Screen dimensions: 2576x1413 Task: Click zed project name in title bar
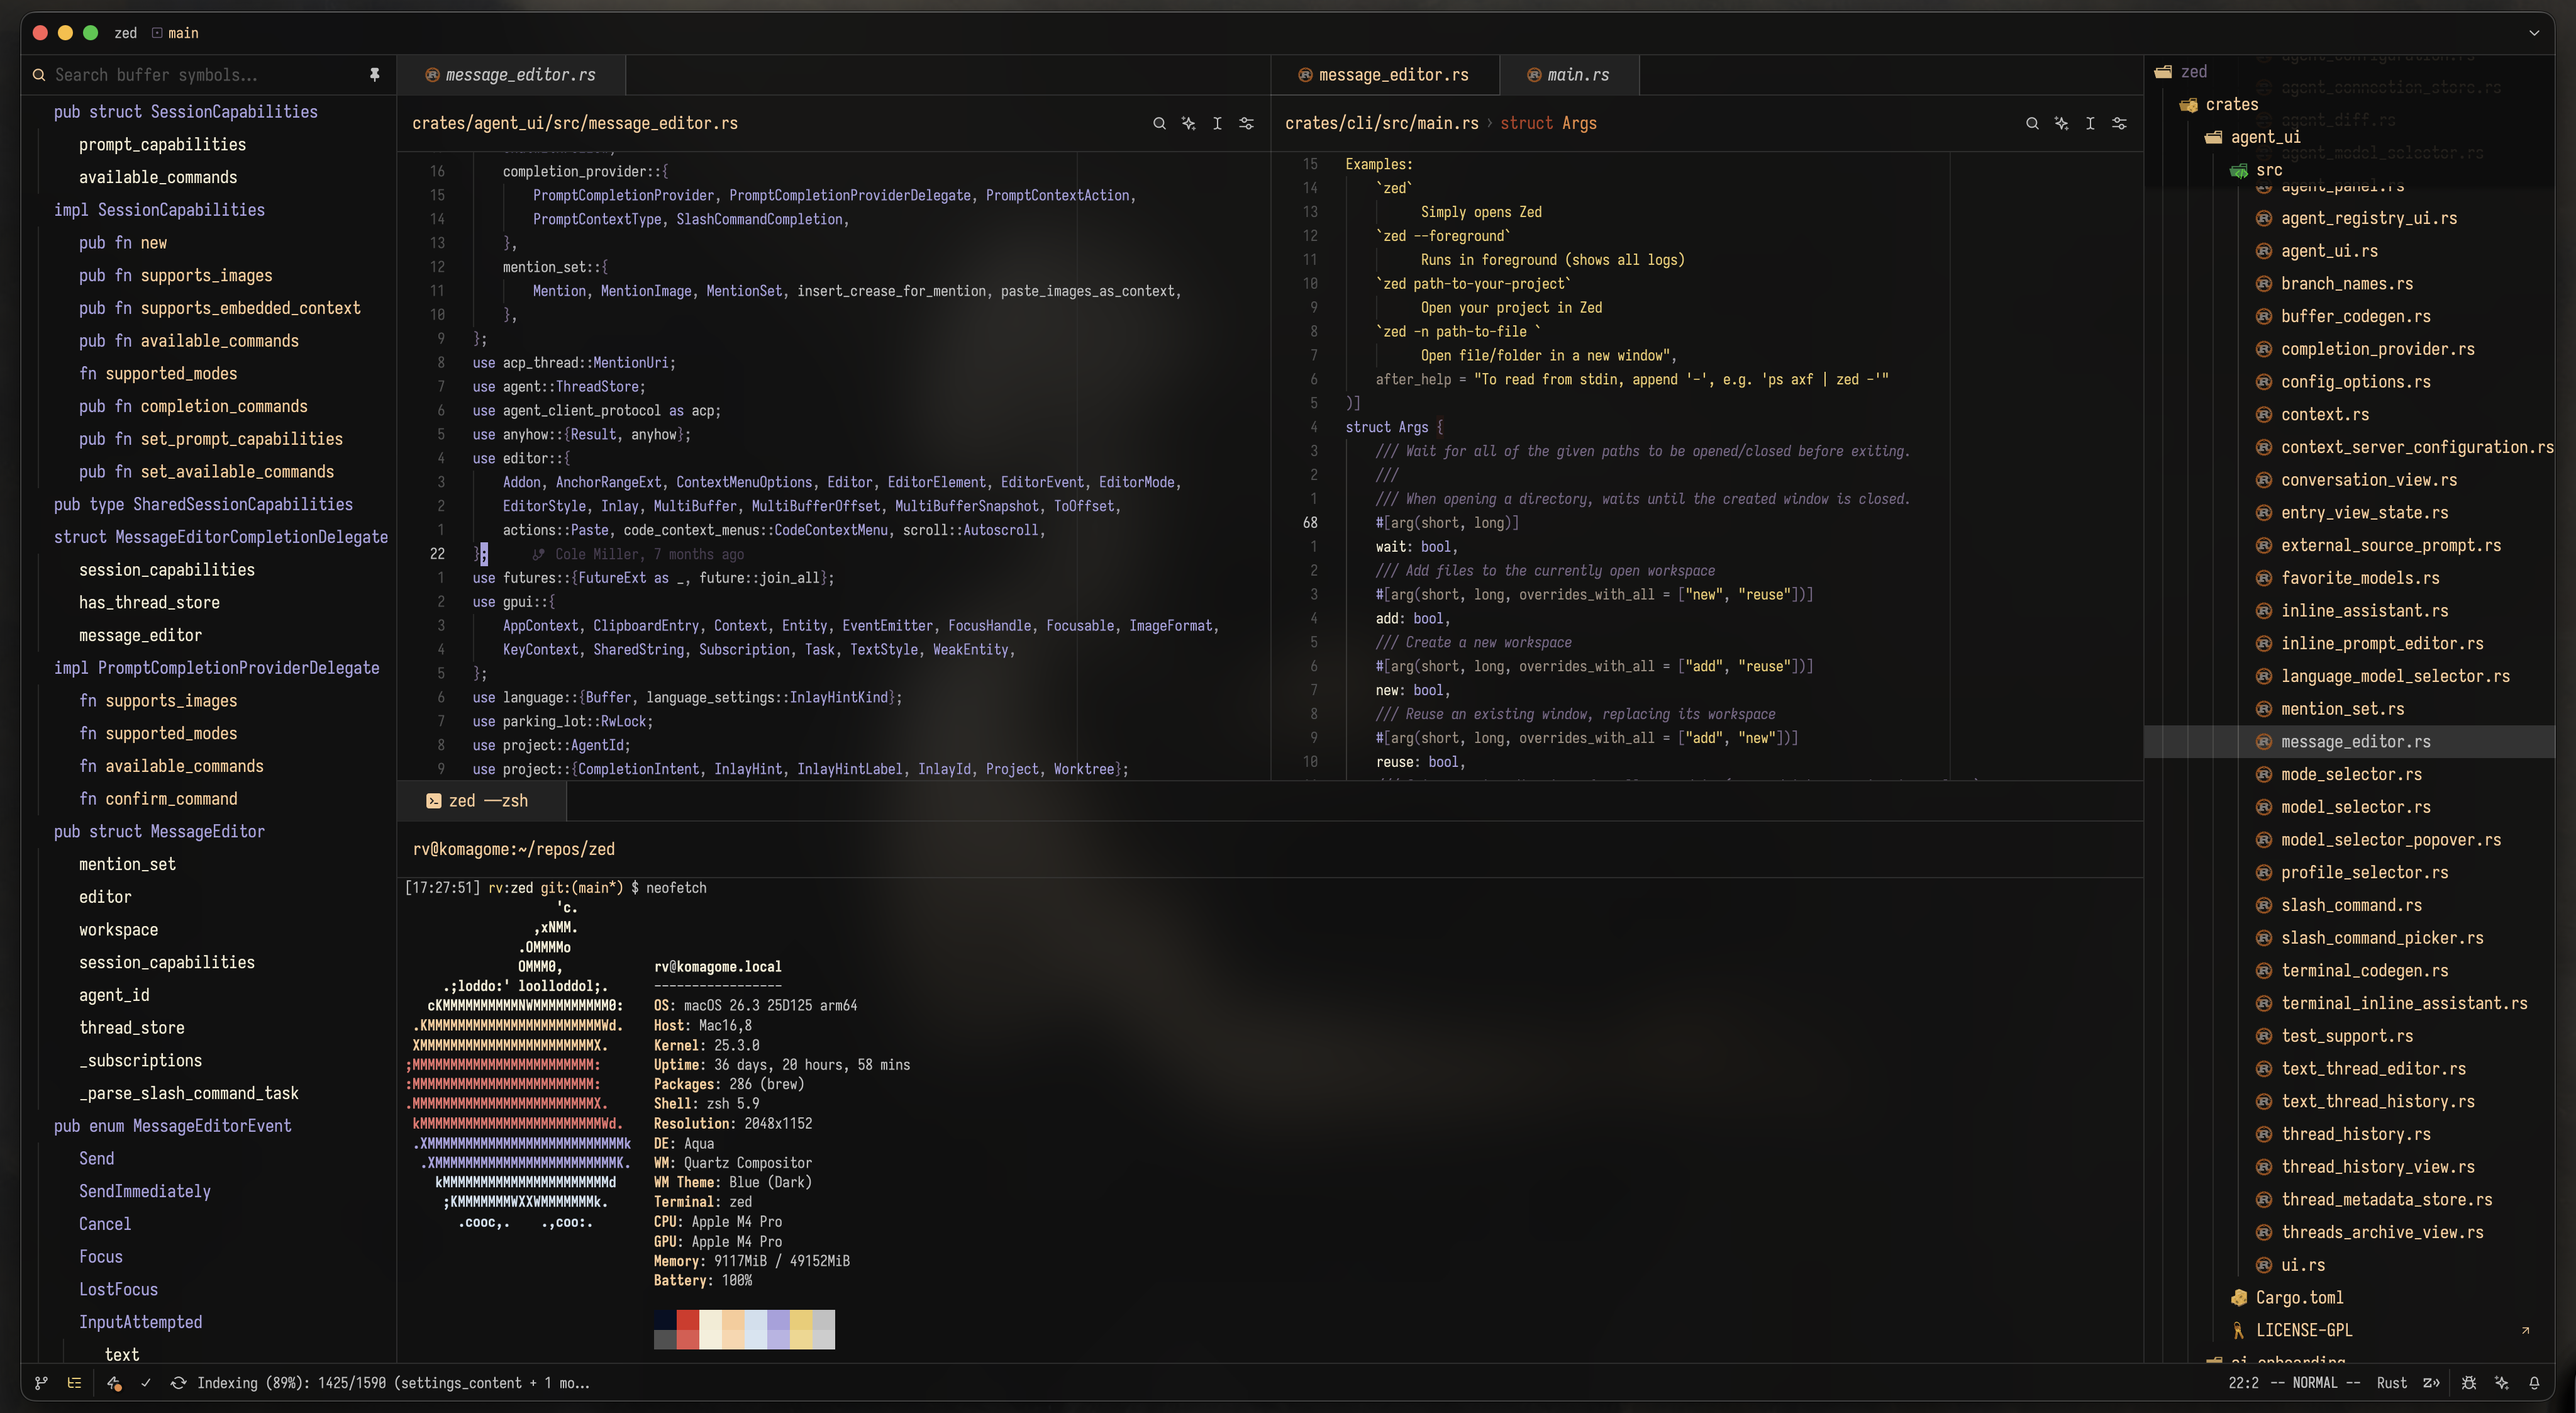(x=126, y=33)
